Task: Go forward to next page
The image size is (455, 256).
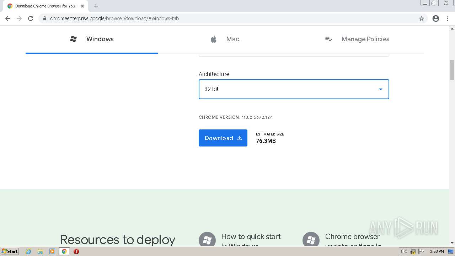Action: click(x=19, y=18)
